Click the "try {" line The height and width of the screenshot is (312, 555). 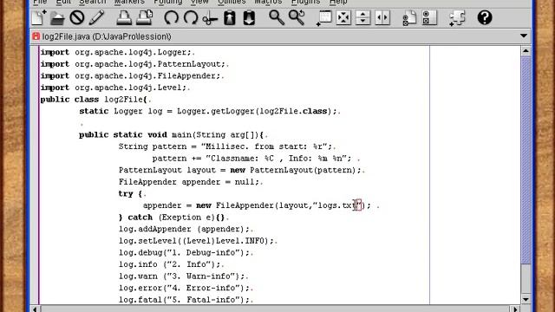[x=132, y=193]
